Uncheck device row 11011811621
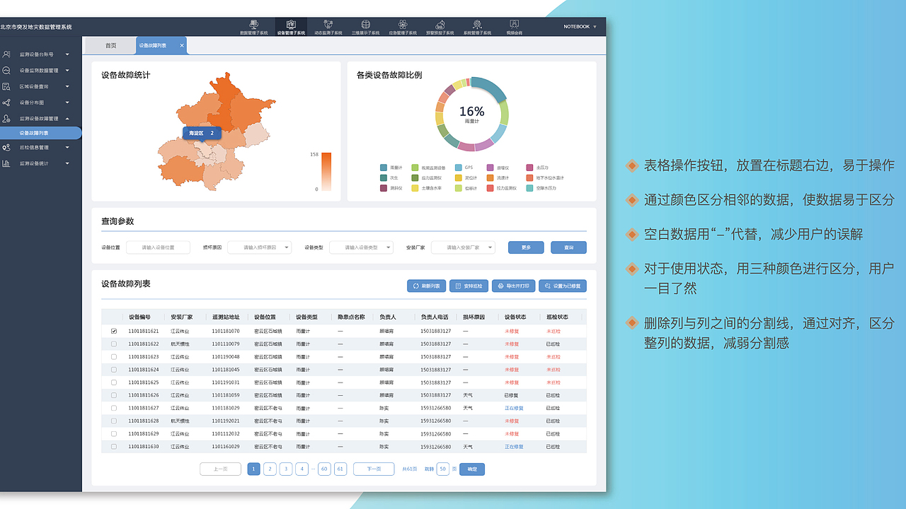The image size is (906, 509). [x=113, y=332]
